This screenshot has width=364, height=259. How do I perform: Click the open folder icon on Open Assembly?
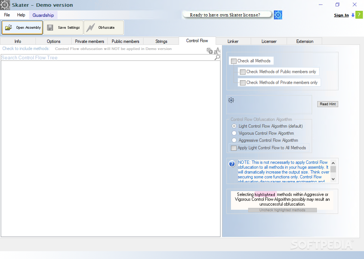pyautogui.click(x=9, y=27)
